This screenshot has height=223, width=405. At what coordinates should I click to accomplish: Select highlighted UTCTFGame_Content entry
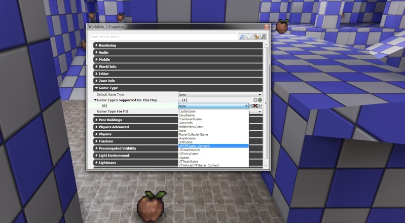[x=213, y=146]
